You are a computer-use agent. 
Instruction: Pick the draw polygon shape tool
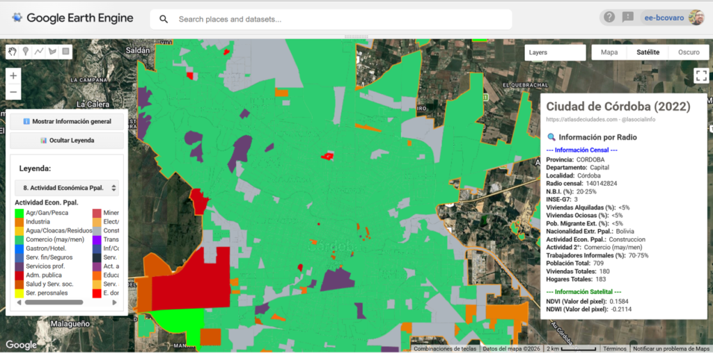coord(52,52)
